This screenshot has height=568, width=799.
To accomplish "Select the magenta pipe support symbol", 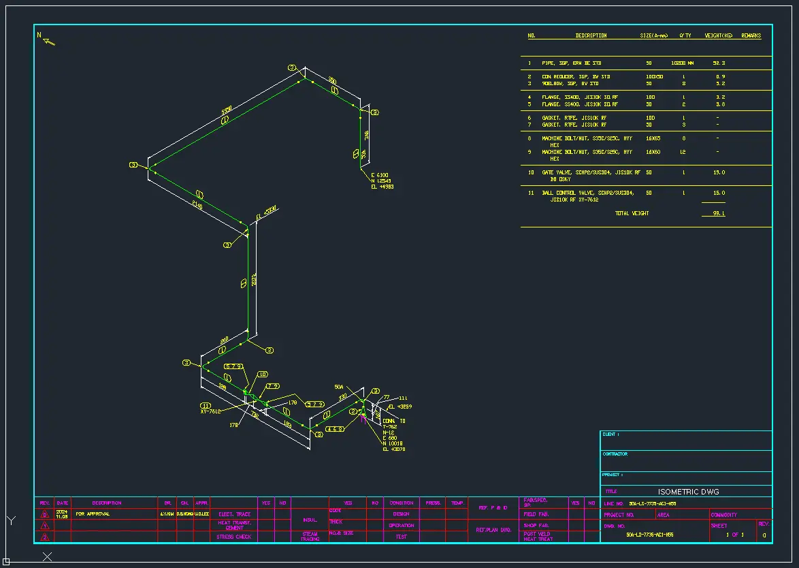I will 364,418.
